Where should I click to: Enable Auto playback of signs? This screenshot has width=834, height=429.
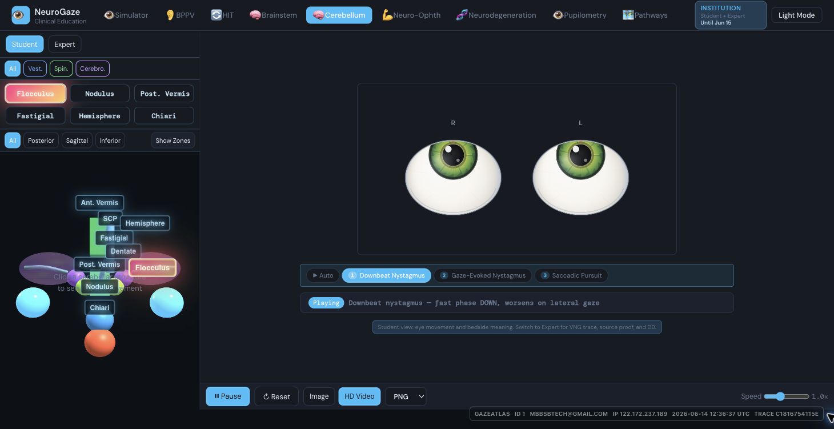point(323,275)
